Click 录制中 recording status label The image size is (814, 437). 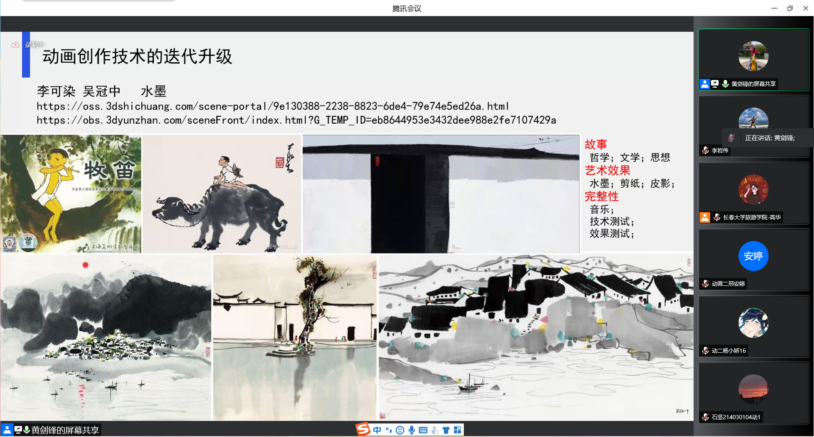[x=34, y=45]
